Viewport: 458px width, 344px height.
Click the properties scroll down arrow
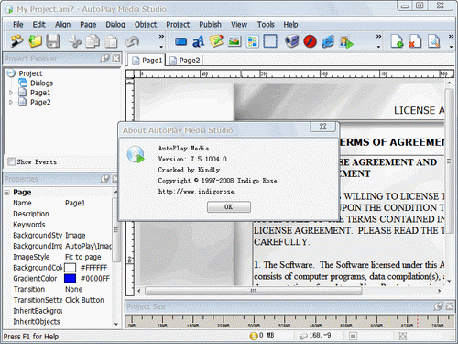pyautogui.click(x=116, y=324)
